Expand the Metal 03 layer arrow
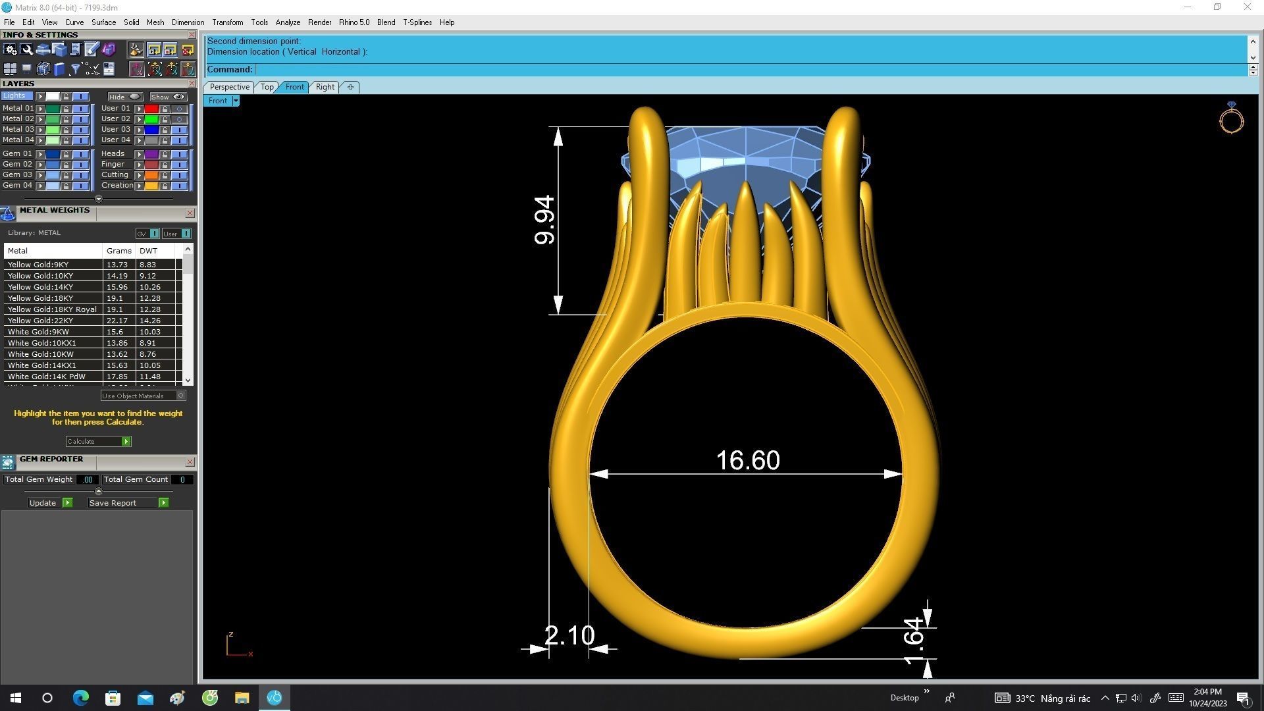Viewport: 1264px width, 711px height. 40,130
